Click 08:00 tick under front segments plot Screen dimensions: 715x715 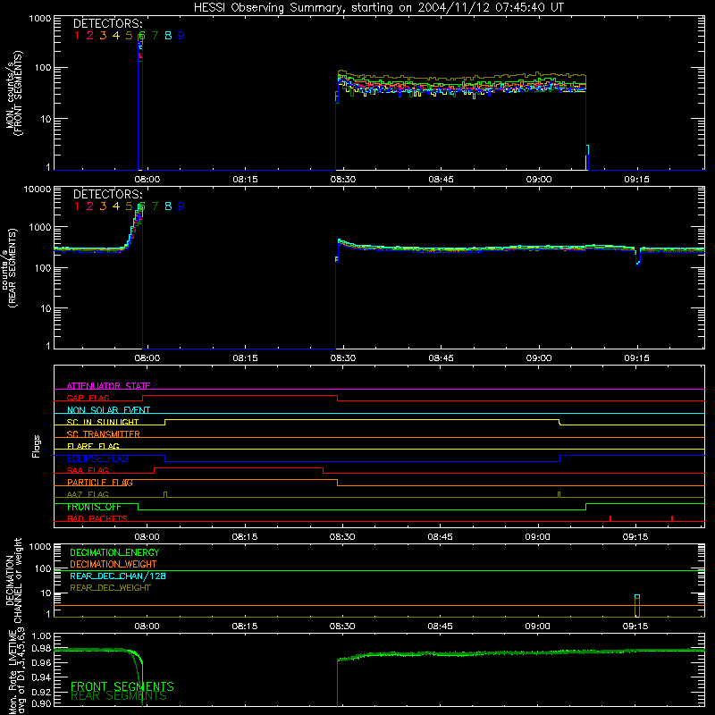(147, 180)
